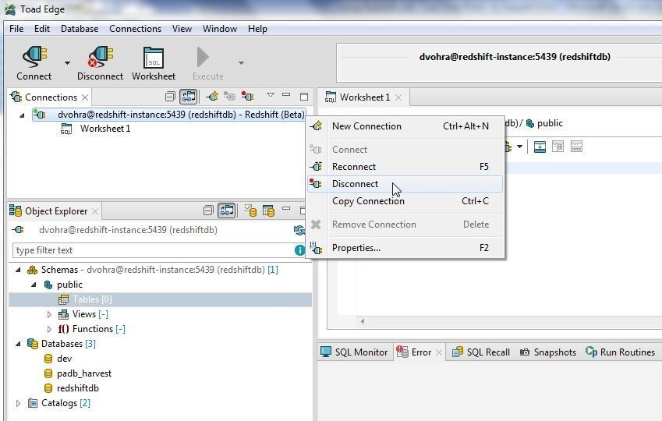The image size is (662, 421).
Task: Open the Database menu
Action: pos(80,29)
